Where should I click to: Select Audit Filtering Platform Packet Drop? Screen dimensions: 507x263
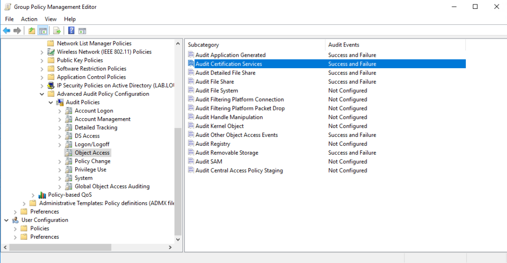[x=240, y=108]
